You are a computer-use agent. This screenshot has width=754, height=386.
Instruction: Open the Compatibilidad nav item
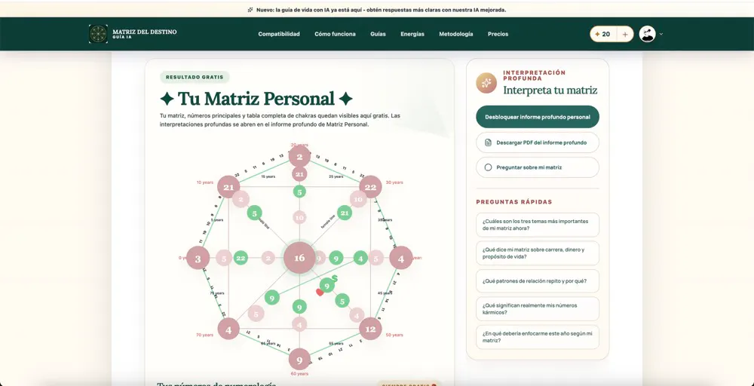(x=279, y=34)
